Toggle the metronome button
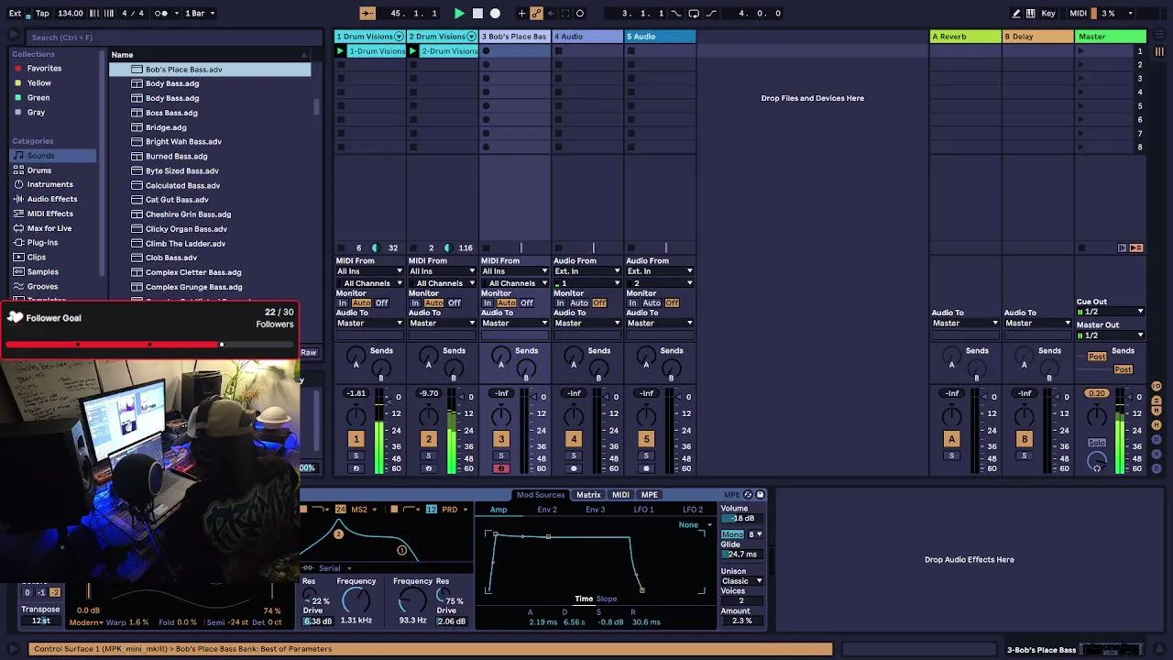The width and height of the screenshot is (1173, 660). [x=162, y=13]
